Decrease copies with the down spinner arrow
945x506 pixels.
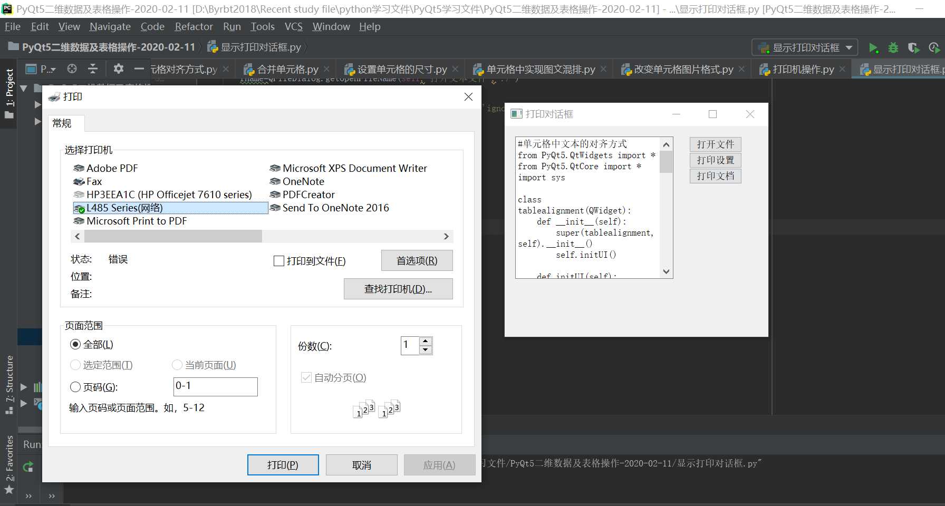pos(426,350)
